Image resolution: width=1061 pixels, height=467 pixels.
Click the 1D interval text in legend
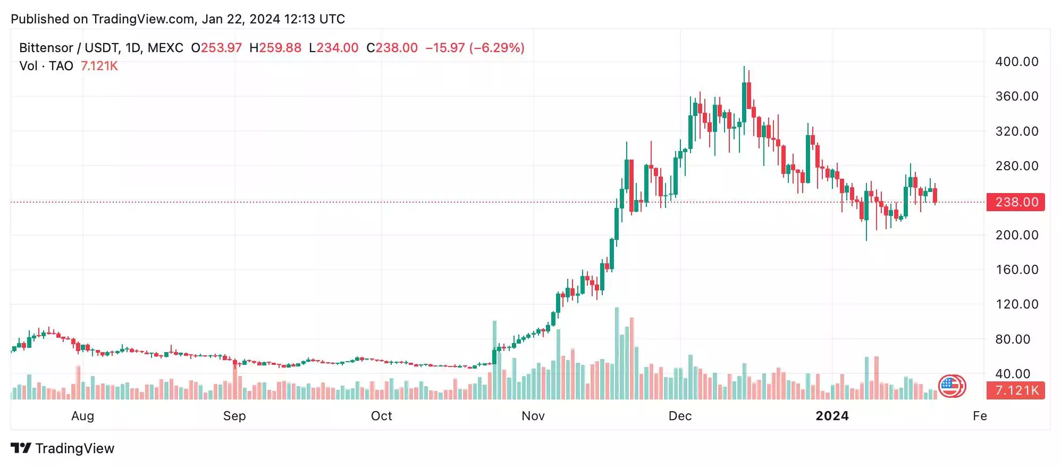133,48
